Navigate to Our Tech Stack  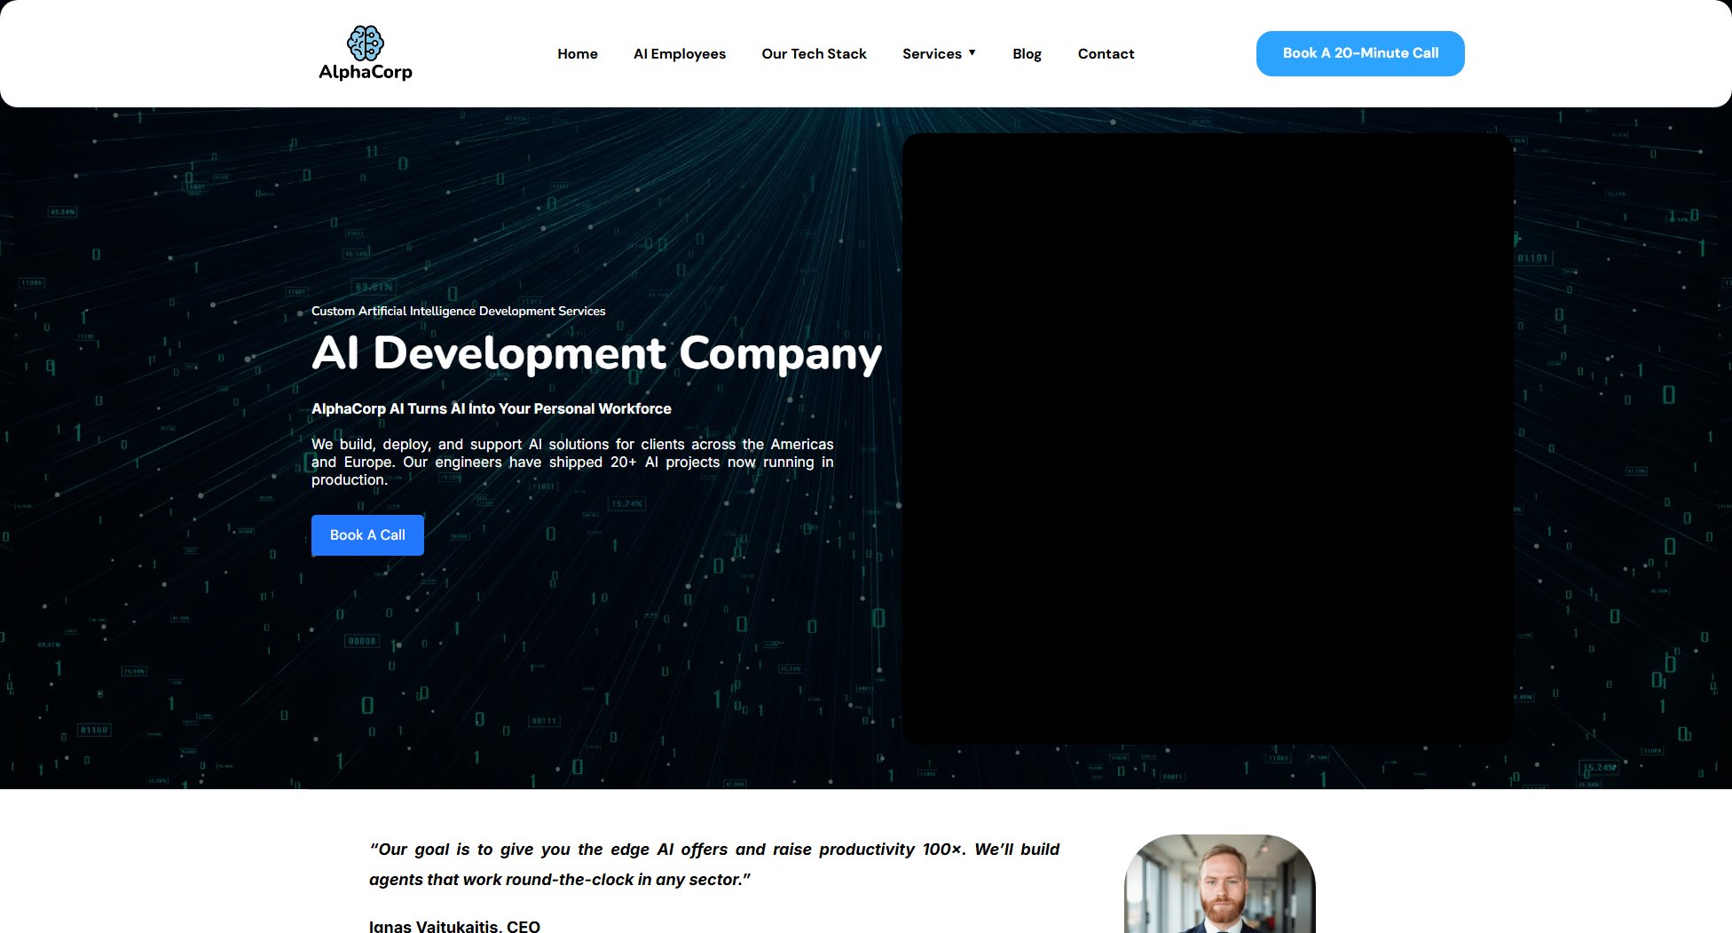click(814, 54)
